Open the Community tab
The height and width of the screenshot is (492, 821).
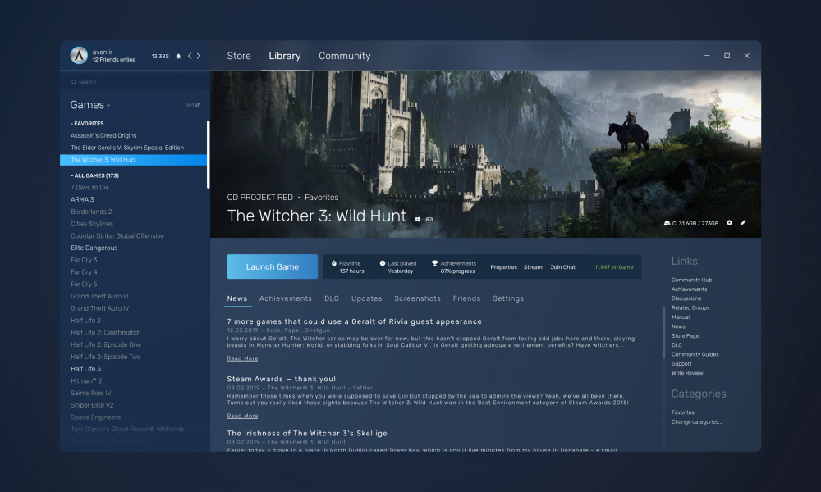pyautogui.click(x=345, y=56)
